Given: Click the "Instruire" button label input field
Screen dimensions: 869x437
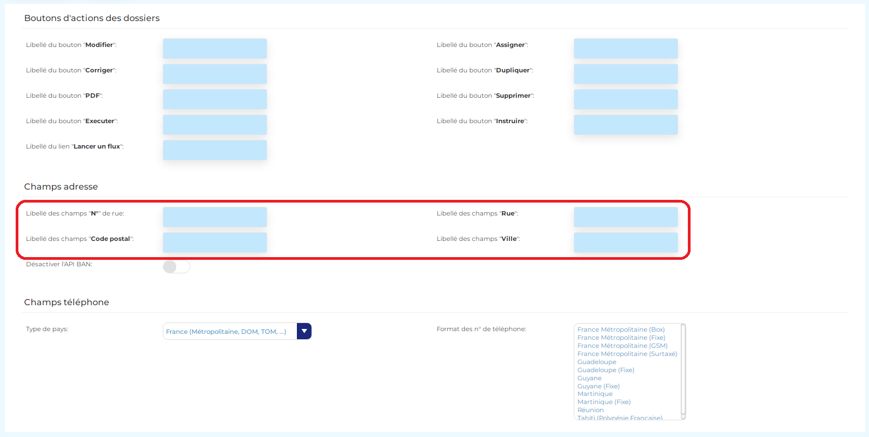Looking at the screenshot, I should (x=626, y=124).
